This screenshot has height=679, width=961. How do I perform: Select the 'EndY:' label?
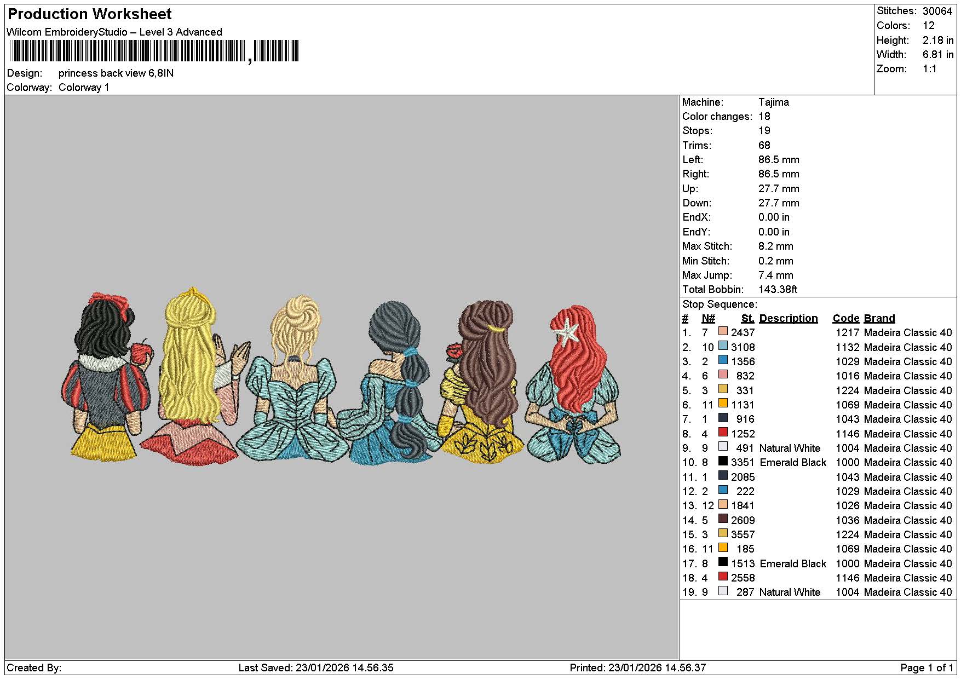click(x=697, y=232)
